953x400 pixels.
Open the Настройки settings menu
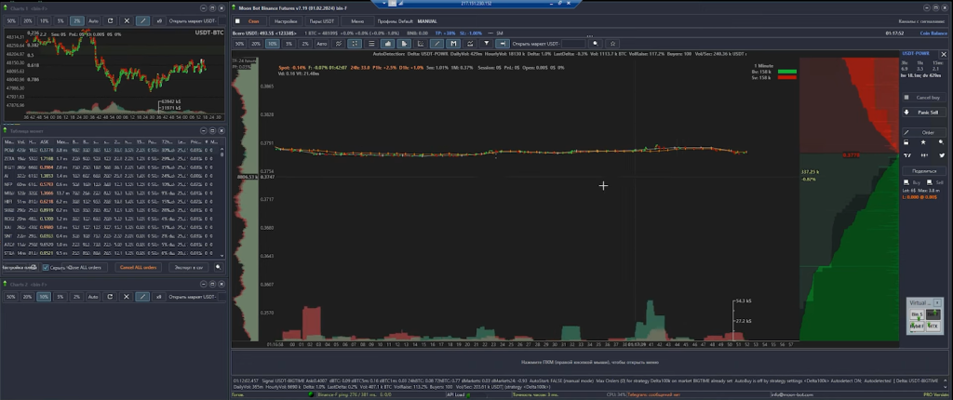(x=286, y=20)
